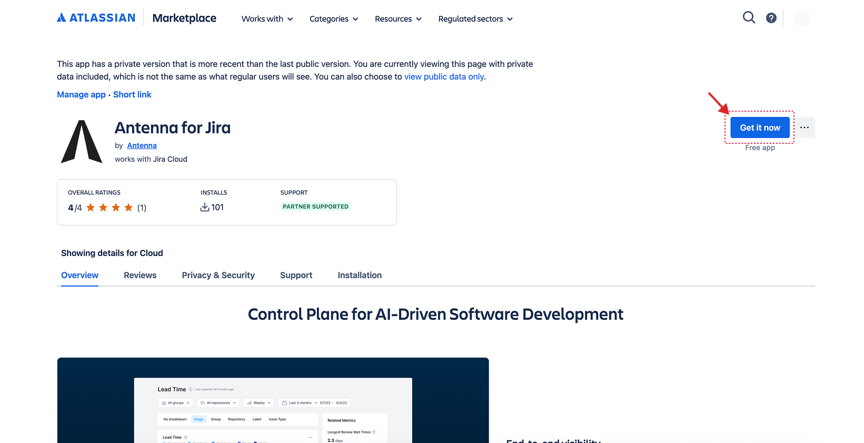Screen dimensions: 864x443
Task: Open the Installation tab
Action: (x=360, y=275)
